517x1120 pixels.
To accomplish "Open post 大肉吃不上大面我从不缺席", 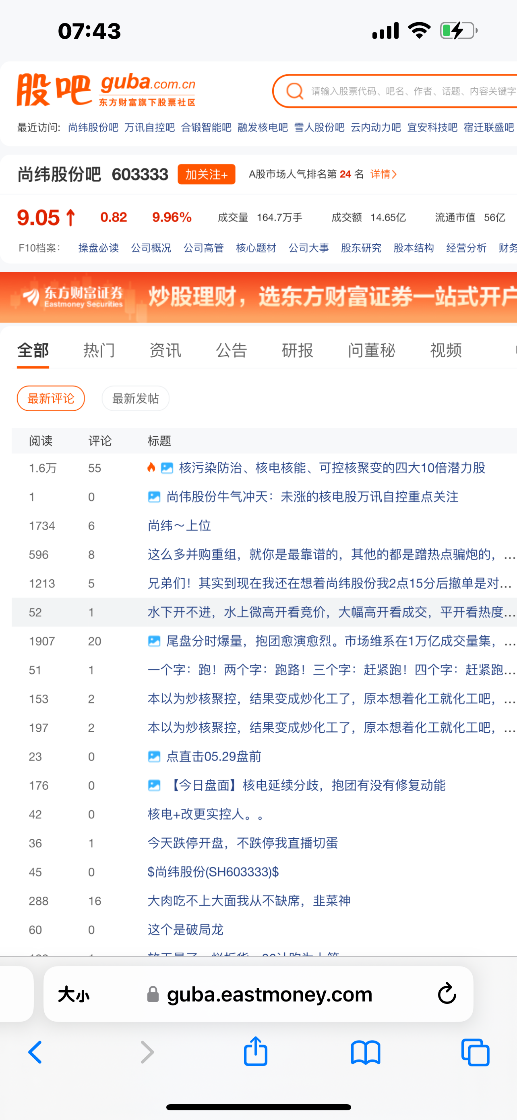I will point(249,901).
